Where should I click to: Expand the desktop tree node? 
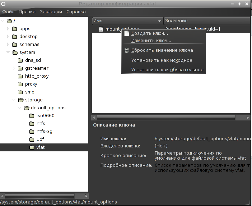(8, 37)
